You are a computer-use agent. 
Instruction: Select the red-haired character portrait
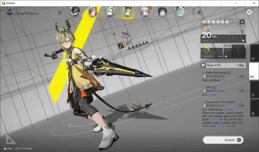92,12
